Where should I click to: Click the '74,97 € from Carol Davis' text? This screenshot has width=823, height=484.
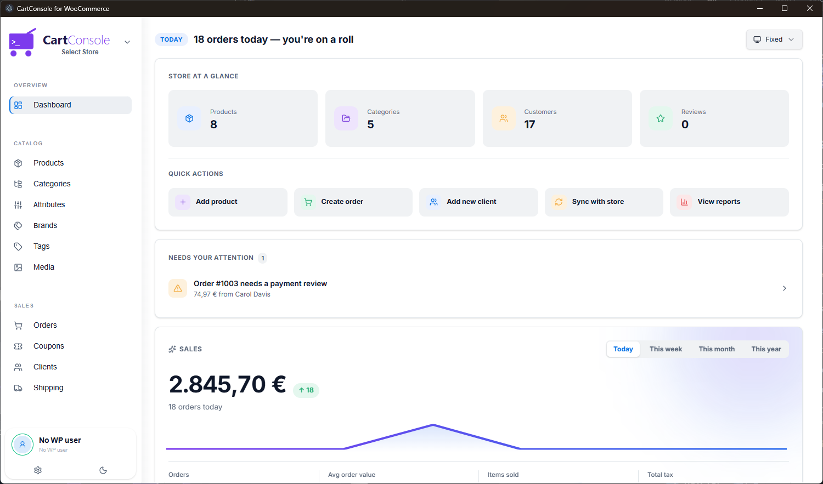pos(232,294)
